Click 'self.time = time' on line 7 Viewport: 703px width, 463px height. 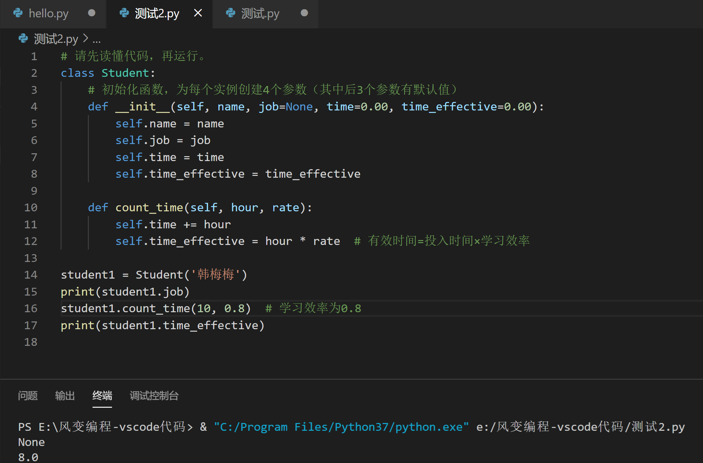pyautogui.click(x=169, y=157)
